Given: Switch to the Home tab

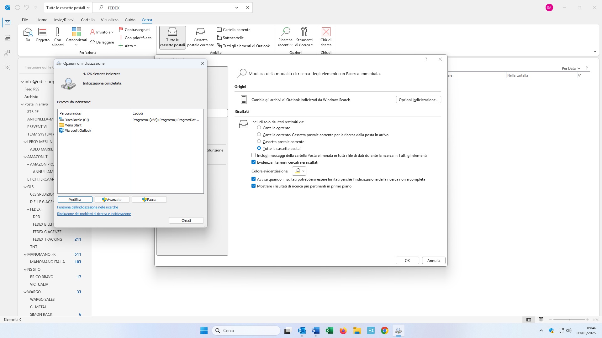Looking at the screenshot, I should click(42, 20).
